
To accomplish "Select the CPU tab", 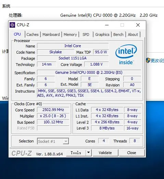I will (17, 34).
